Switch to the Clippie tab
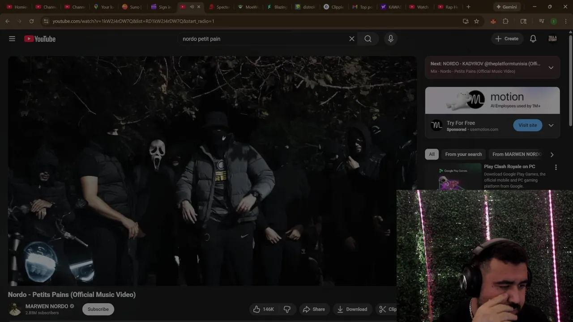This screenshot has height=322, width=573. click(335, 7)
